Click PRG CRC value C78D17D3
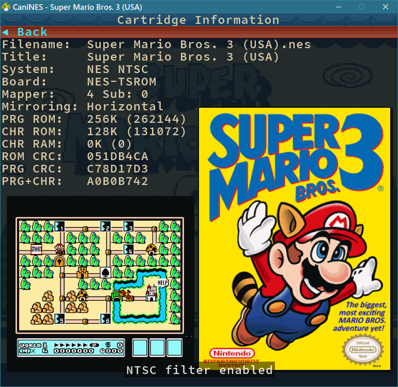398x387 pixels. coord(117,169)
